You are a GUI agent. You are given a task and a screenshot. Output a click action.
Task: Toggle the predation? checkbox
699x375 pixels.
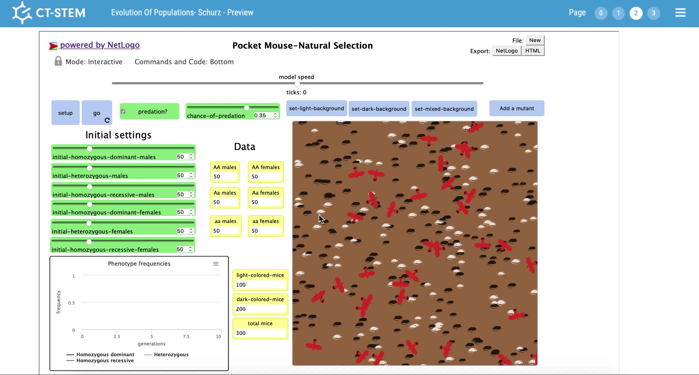(123, 111)
